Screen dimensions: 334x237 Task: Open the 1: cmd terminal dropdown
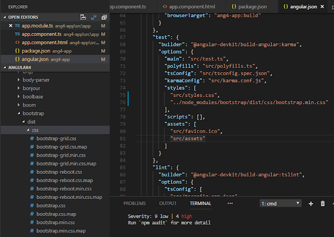(x=280, y=203)
